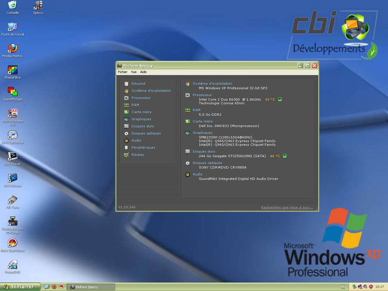This screenshot has height=291, width=388.
Task: Click Processeur heading in summary panel
Action: (x=202, y=95)
